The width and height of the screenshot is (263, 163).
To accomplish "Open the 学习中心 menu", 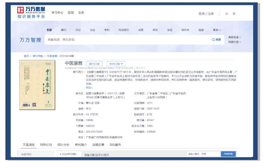I will click(57, 13).
